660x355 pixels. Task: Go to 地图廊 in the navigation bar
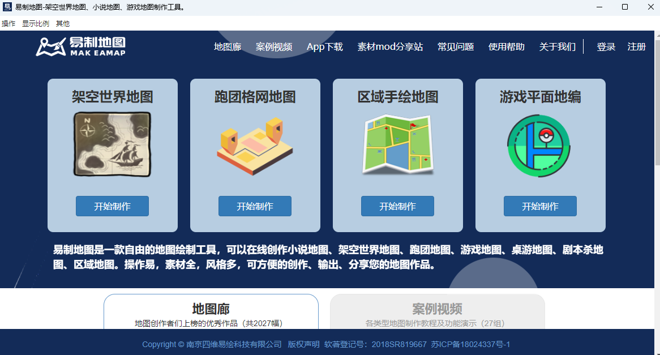click(x=228, y=47)
